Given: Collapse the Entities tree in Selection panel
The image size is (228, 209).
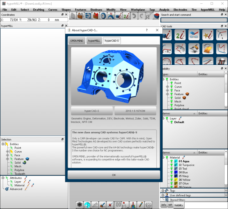Looking at the screenshot, I should coord(3,144).
